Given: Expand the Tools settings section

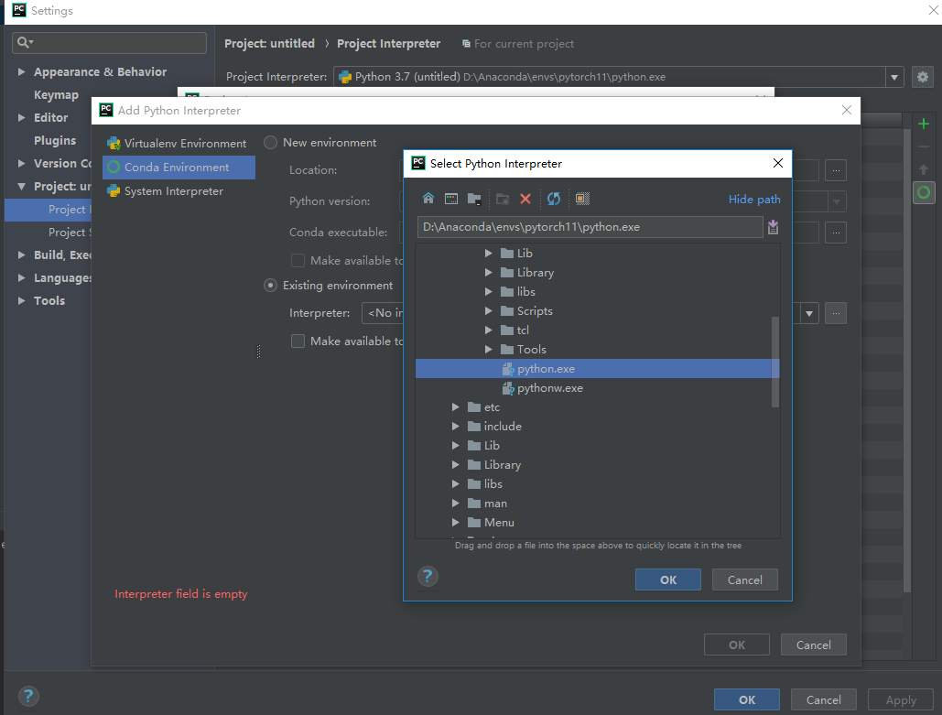Looking at the screenshot, I should coord(22,300).
